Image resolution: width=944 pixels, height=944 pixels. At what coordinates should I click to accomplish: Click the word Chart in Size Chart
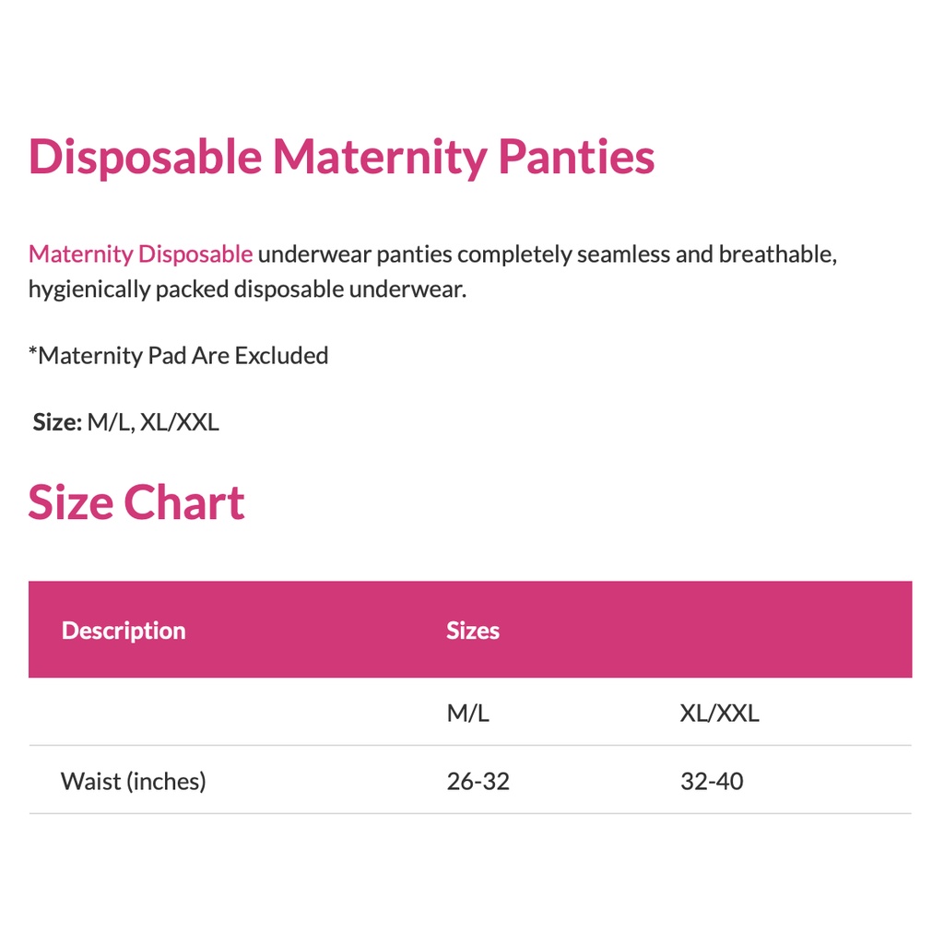(x=184, y=503)
